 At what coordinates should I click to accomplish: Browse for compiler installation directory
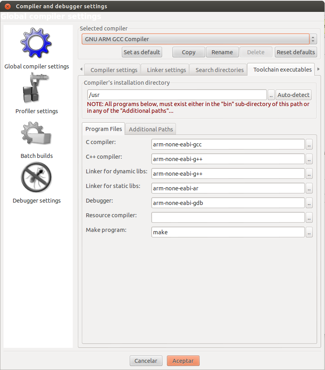tap(271, 95)
